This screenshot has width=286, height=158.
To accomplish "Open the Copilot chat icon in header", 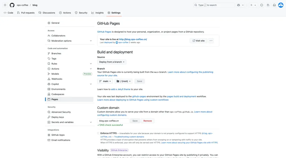I will coord(238,5).
